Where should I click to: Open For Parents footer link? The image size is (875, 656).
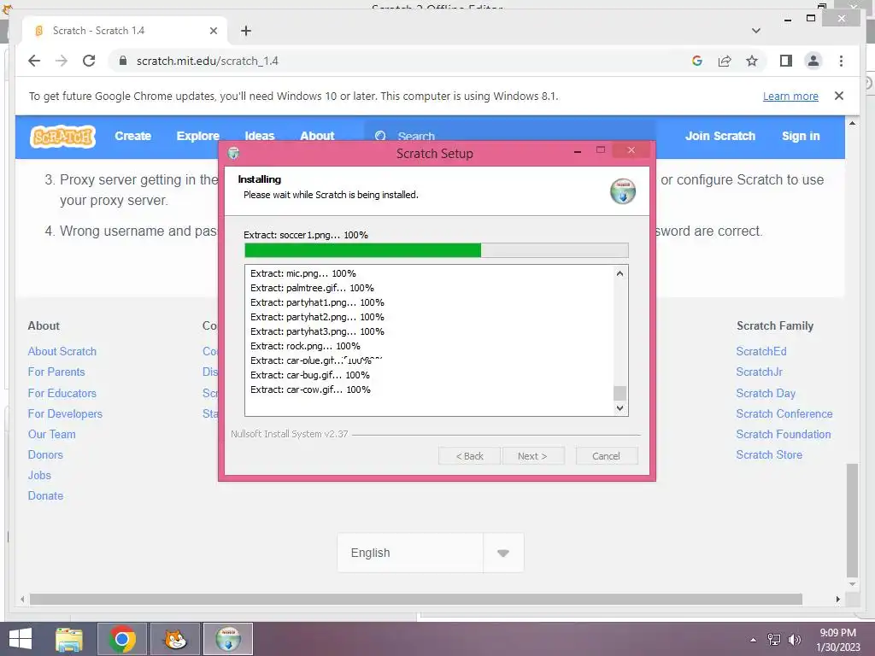pos(56,372)
